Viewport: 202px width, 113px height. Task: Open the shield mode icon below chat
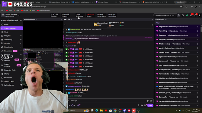pos(138,105)
